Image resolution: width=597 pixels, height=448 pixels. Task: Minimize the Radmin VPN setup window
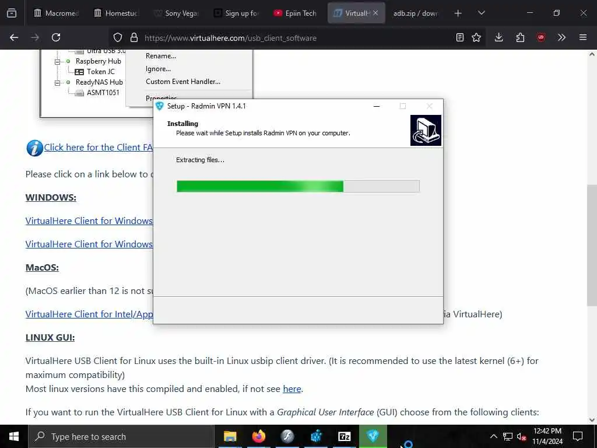pyautogui.click(x=377, y=106)
